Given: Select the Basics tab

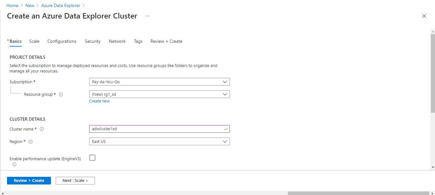Looking at the screenshot, I should pos(16,41).
